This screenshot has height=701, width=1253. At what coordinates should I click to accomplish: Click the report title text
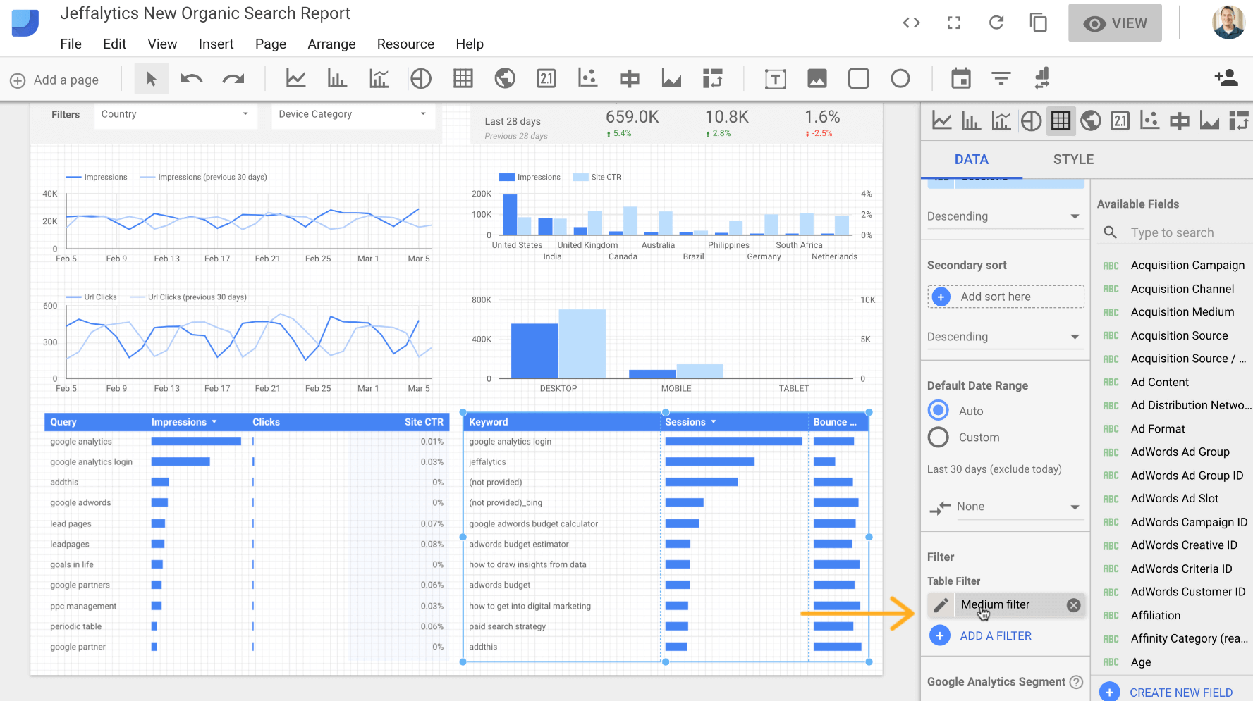click(x=205, y=13)
